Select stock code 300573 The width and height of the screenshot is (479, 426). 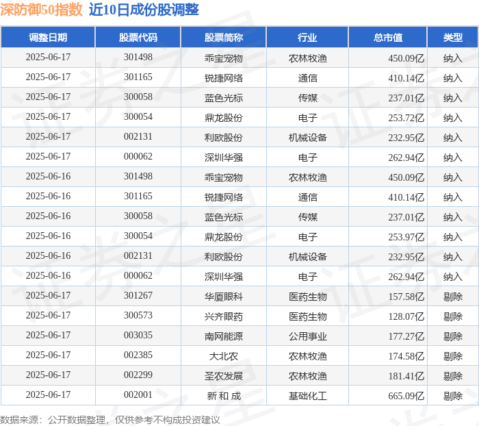(138, 315)
